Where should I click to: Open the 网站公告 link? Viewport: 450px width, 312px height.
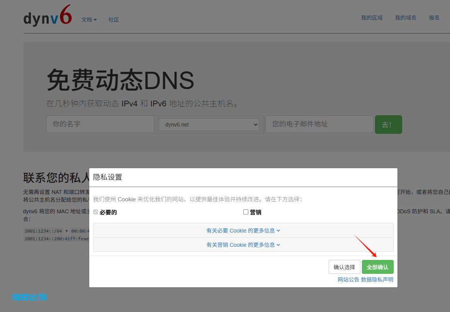348,280
